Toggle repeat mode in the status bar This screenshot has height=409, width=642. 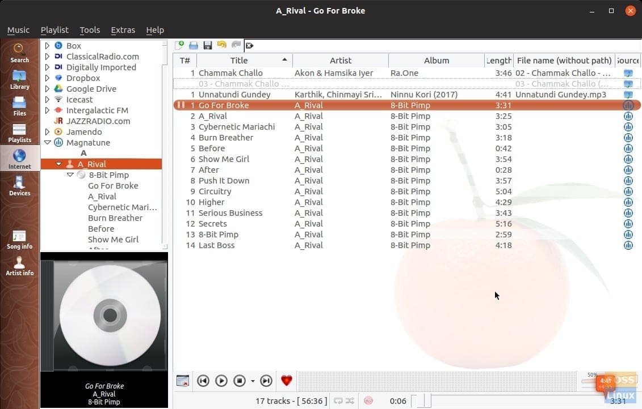coord(338,401)
